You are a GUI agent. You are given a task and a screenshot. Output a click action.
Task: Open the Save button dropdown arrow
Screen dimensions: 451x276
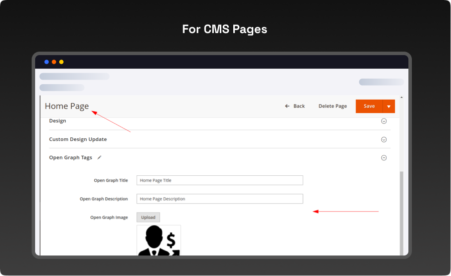tap(389, 106)
